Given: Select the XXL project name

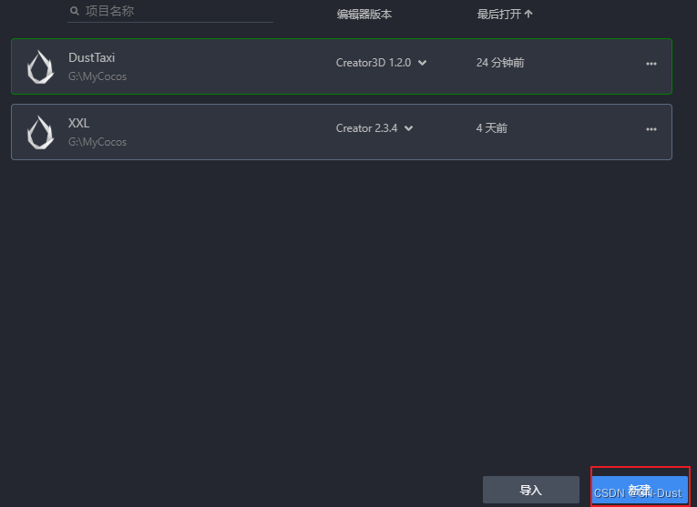Looking at the screenshot, I should (78, 123).
